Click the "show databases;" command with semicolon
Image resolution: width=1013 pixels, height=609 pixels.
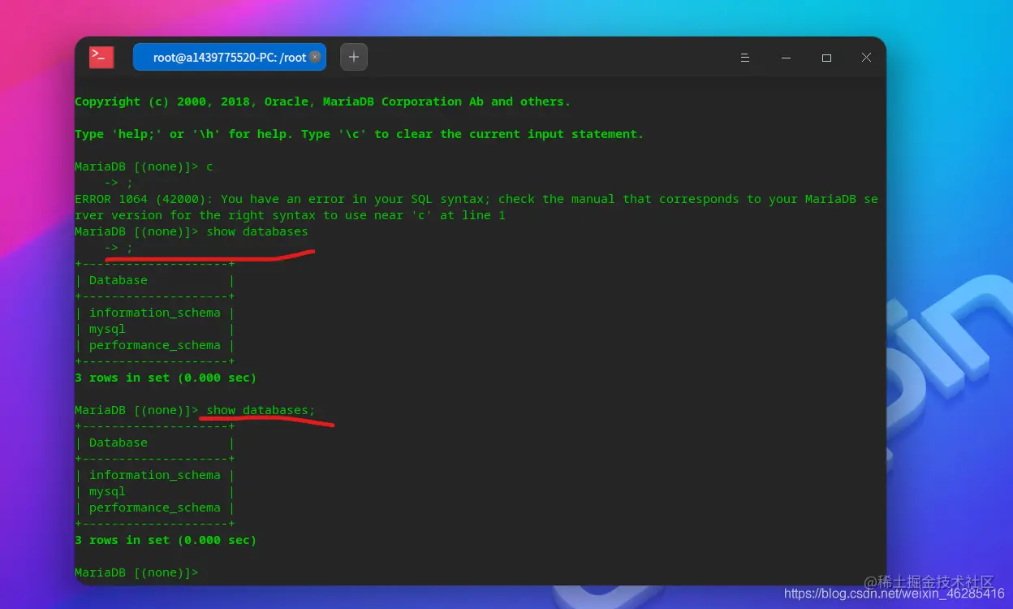coord(261,410)
